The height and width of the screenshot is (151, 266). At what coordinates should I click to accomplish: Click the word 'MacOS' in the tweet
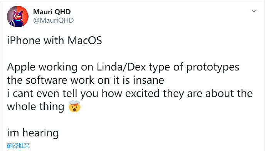pyautogui.click(x=85, y=41)
